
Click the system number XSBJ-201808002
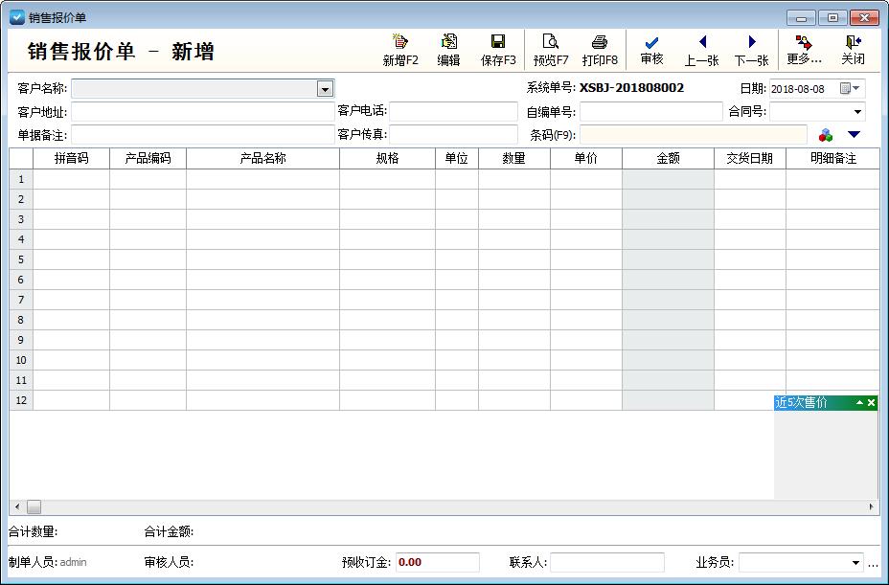[631, 88]
